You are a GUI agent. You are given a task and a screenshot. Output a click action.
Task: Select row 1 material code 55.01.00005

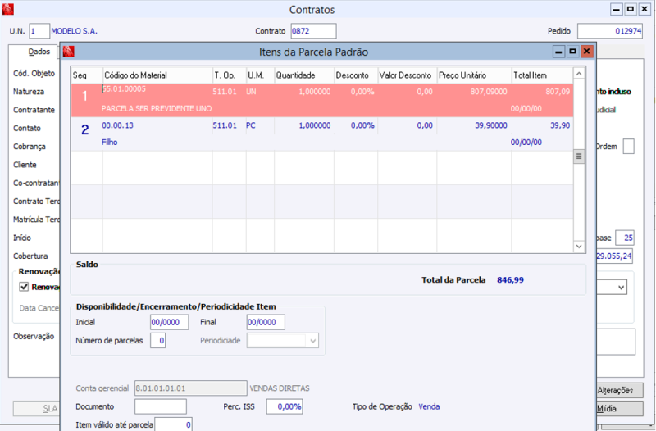(125, 88)
